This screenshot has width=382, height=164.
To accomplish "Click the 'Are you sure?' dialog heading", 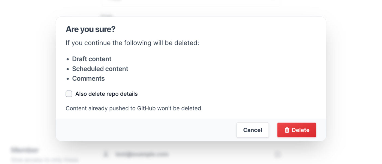I will point(91,29).
